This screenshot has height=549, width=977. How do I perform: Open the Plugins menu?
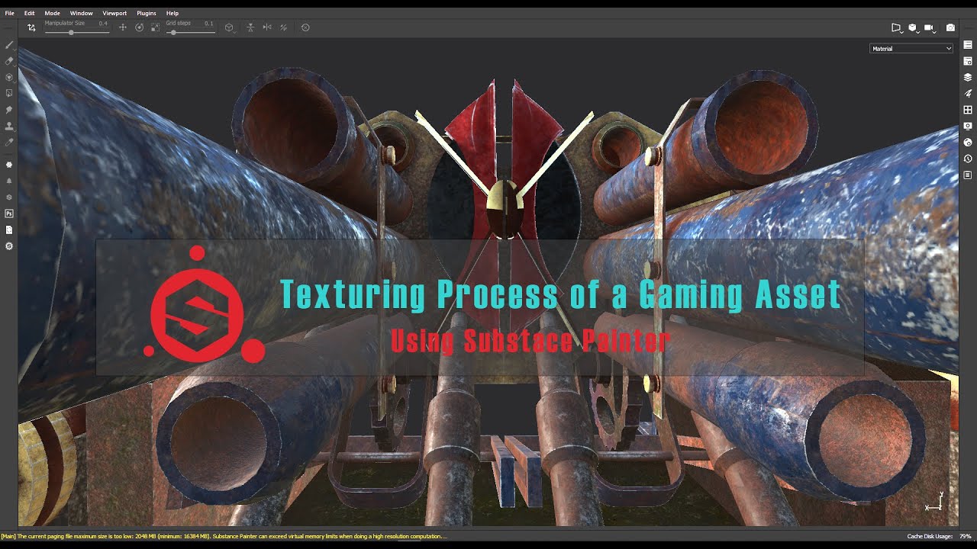(x=147, y=13)
